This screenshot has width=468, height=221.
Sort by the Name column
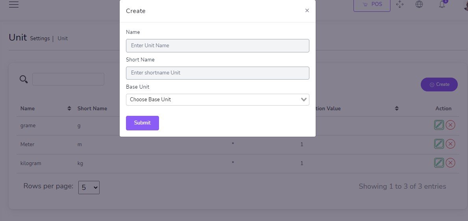(x=69, y=108)
